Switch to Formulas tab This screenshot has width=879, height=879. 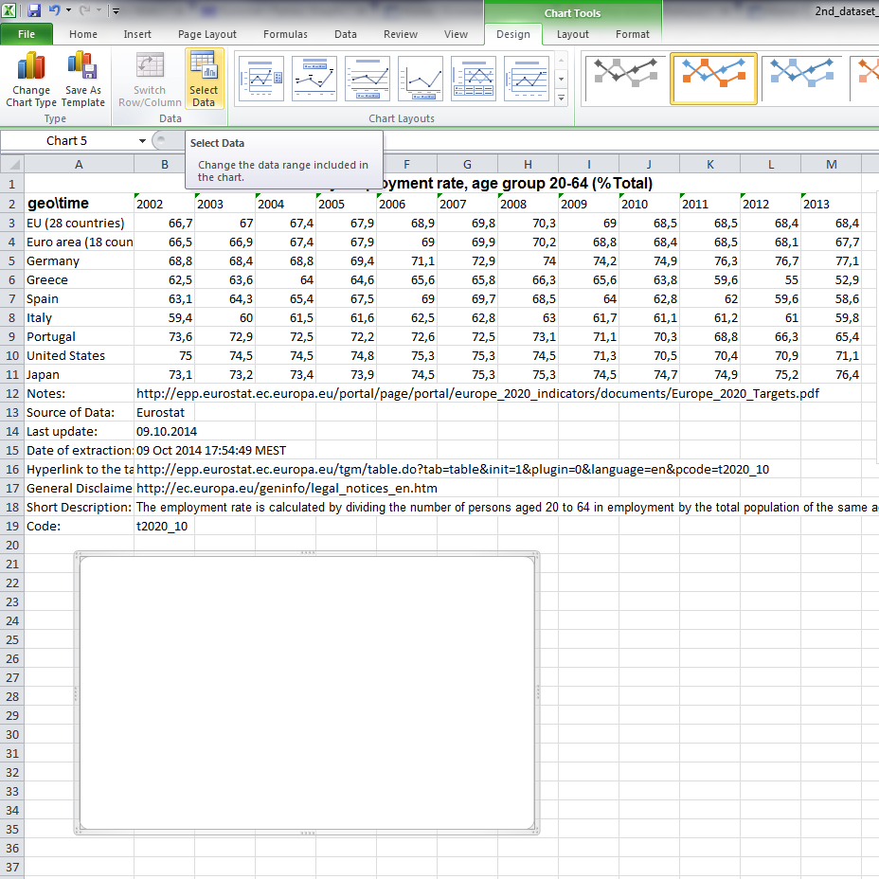point(285,34)
